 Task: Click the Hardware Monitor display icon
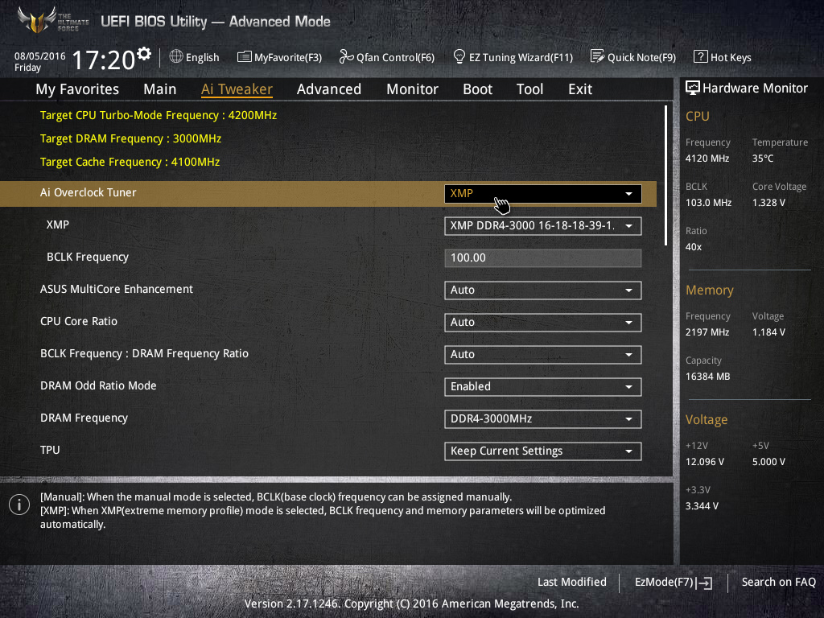[693, 89]
